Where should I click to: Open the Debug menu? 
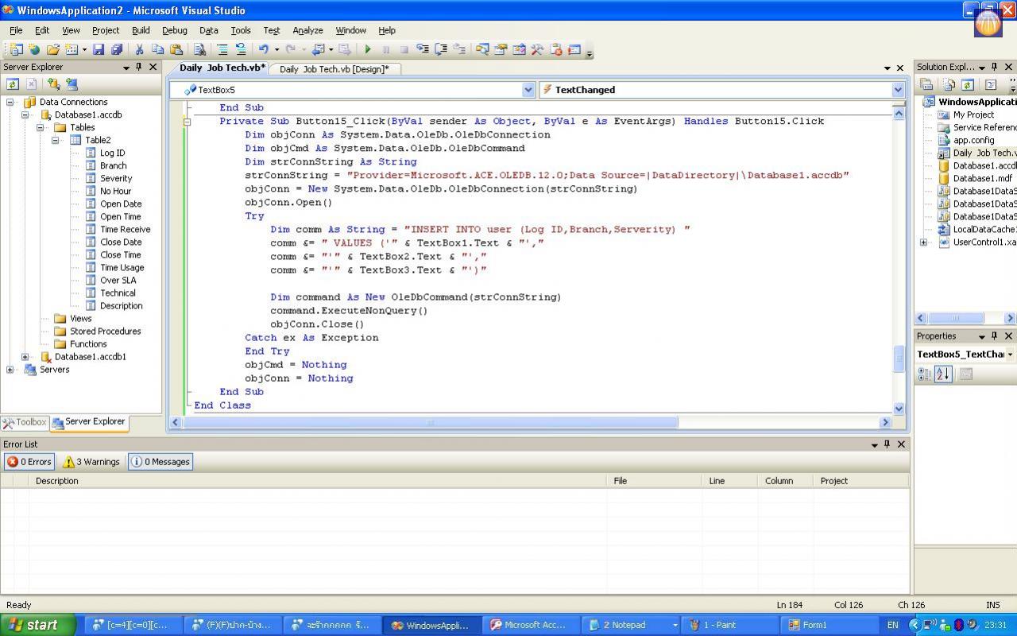[x=174, y=30]
